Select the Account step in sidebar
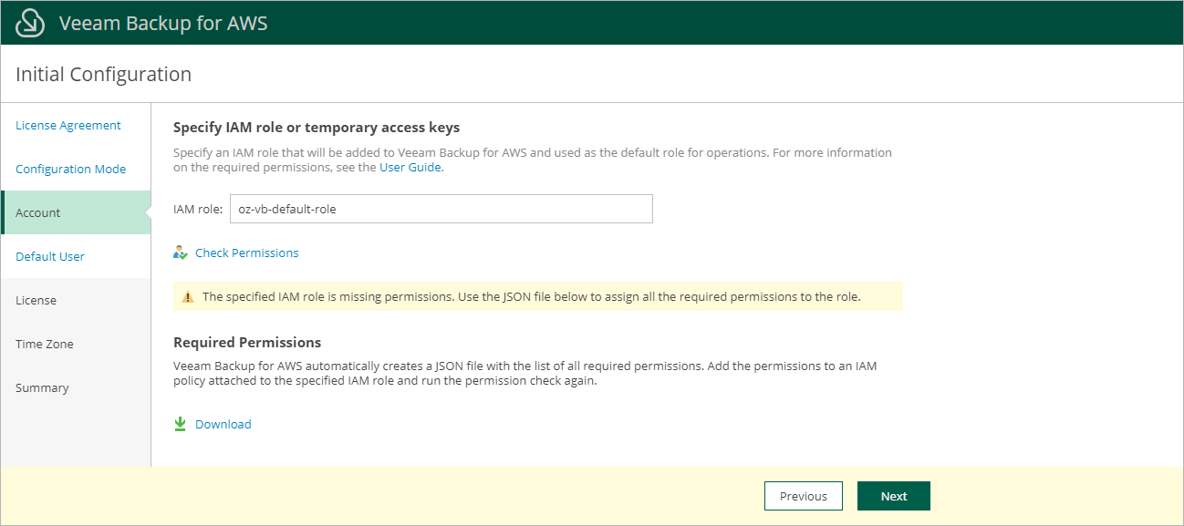 38,212
